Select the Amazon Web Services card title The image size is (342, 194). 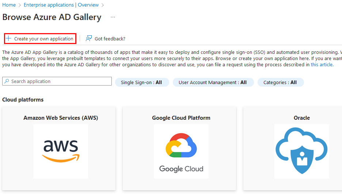click(x=61, y=118)
